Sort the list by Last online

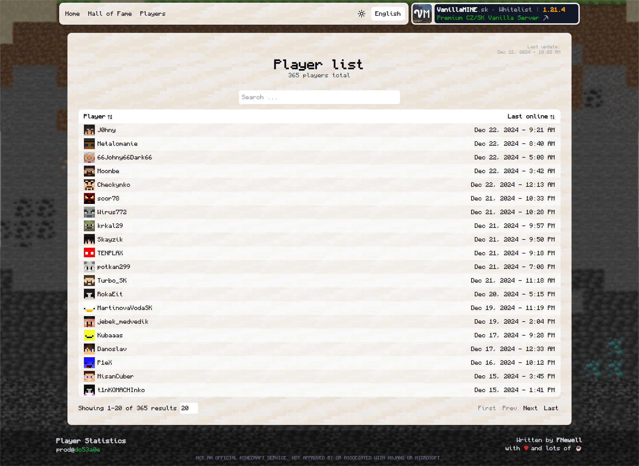click(531, 117)
